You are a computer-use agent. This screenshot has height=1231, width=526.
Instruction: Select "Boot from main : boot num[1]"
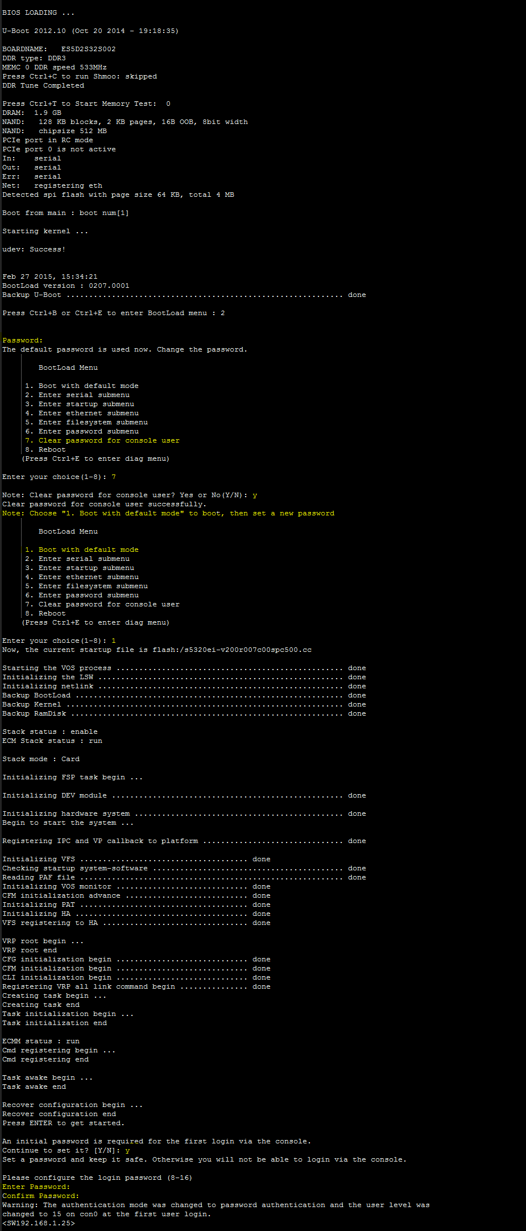click(x=66, y=213)
